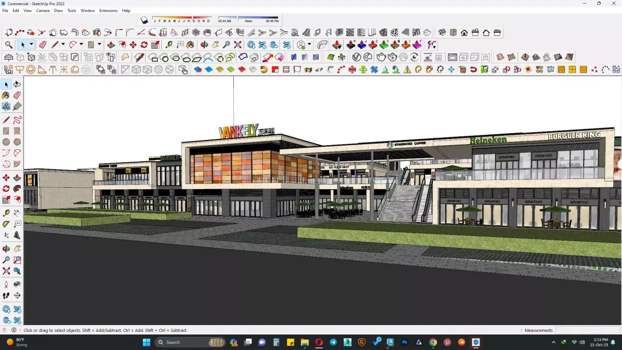Viewport: 622px width, 350px height.
Task: Expand the Shape tool dropdown arrow
Action: 100,45
